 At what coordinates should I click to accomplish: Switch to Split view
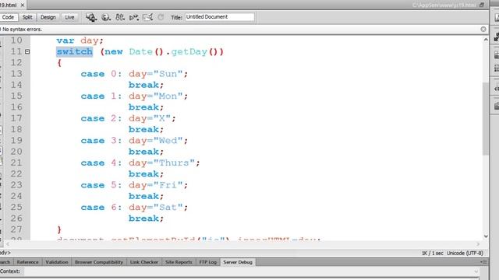pyautogui.click(x=27, y=17)
